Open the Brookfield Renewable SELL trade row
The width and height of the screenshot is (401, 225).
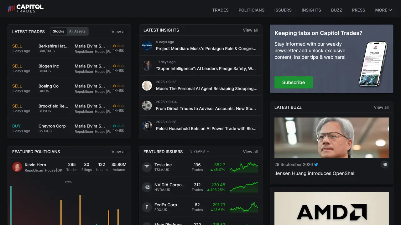69,108
